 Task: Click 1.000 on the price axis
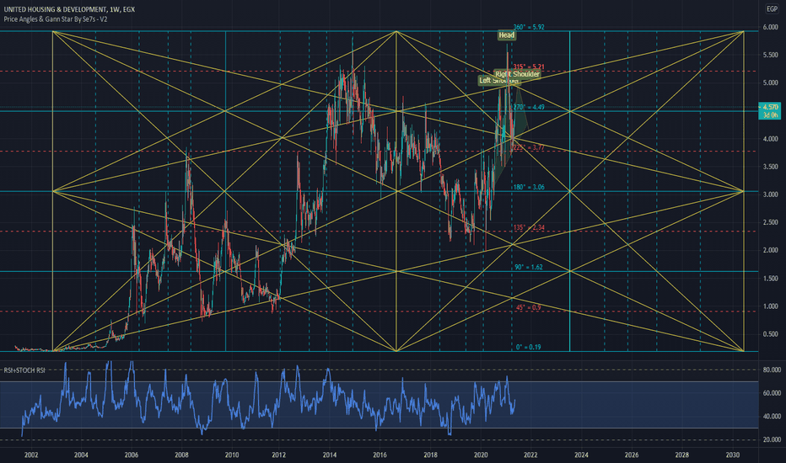pyautogui.click(x=771, y=306)
